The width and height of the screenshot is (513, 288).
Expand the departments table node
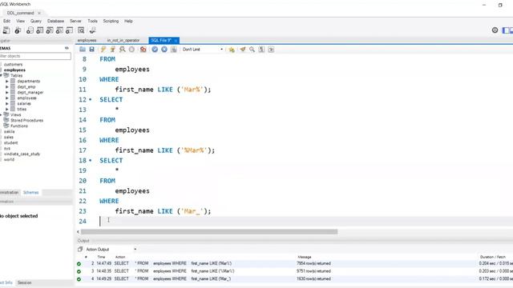7,82
